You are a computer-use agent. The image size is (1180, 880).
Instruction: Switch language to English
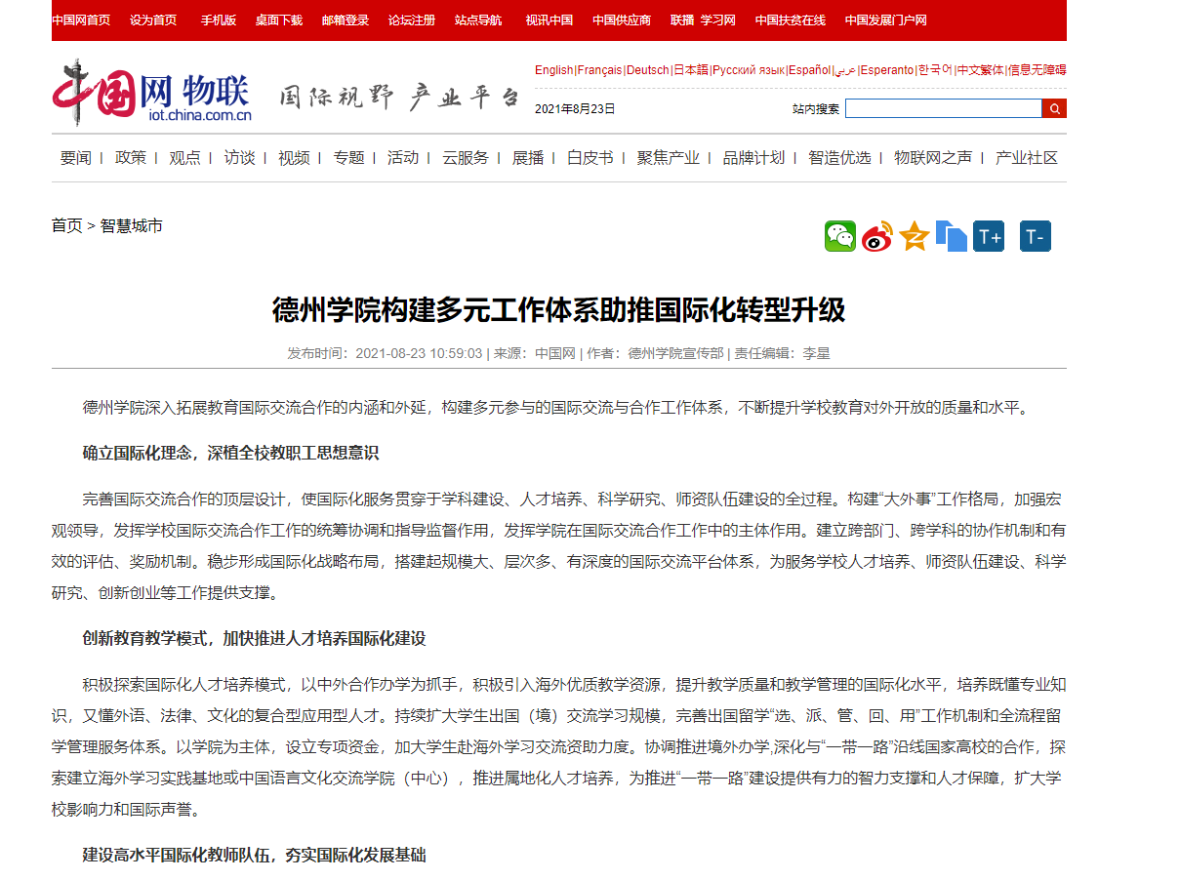click(553, 70)
